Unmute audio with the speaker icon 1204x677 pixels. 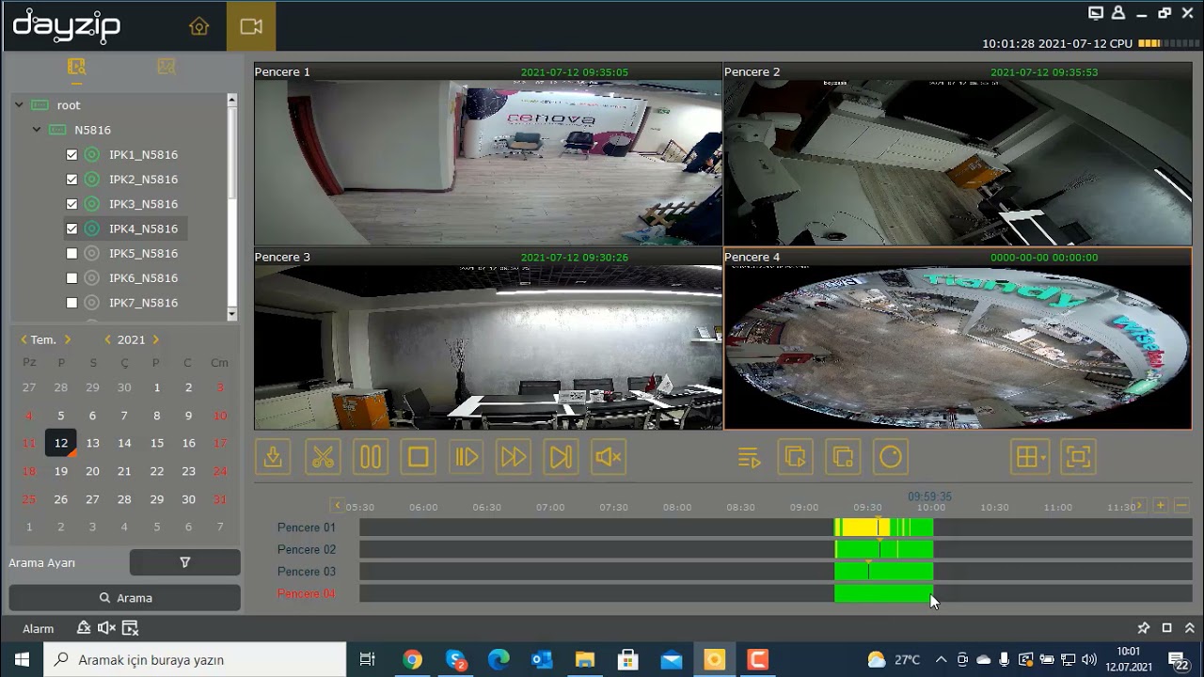pyautogui.click(x=609, y=458)
